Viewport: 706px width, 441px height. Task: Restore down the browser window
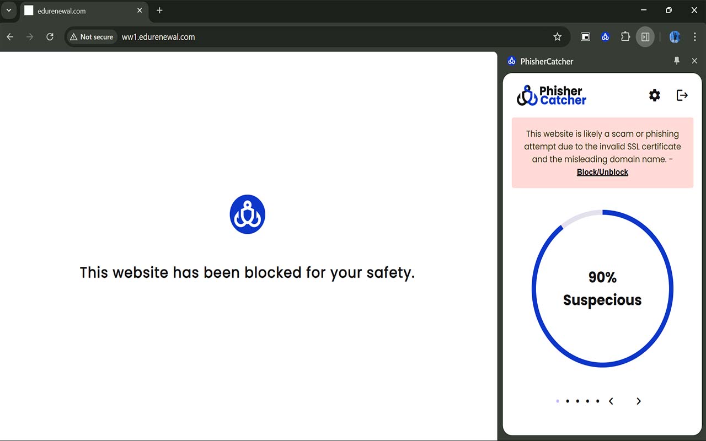pyautogui.click(x=668, y=10)
